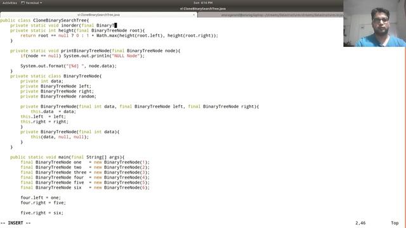
Task: Click 'inorder' in the method declaration
Action: pos(70,25)
